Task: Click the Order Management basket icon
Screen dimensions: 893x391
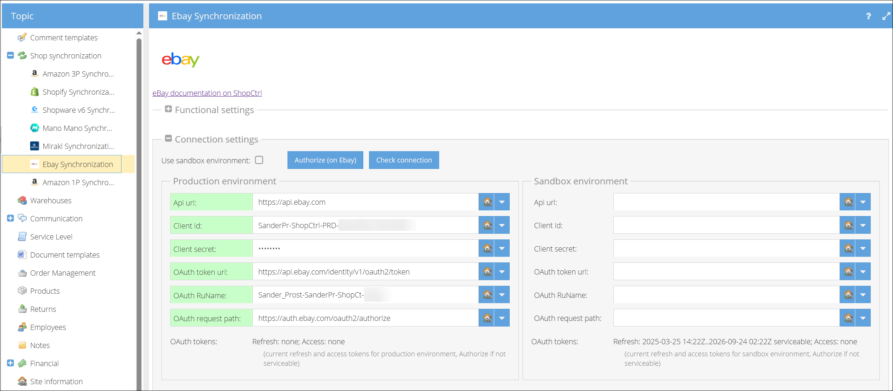Action: point(22,273)
